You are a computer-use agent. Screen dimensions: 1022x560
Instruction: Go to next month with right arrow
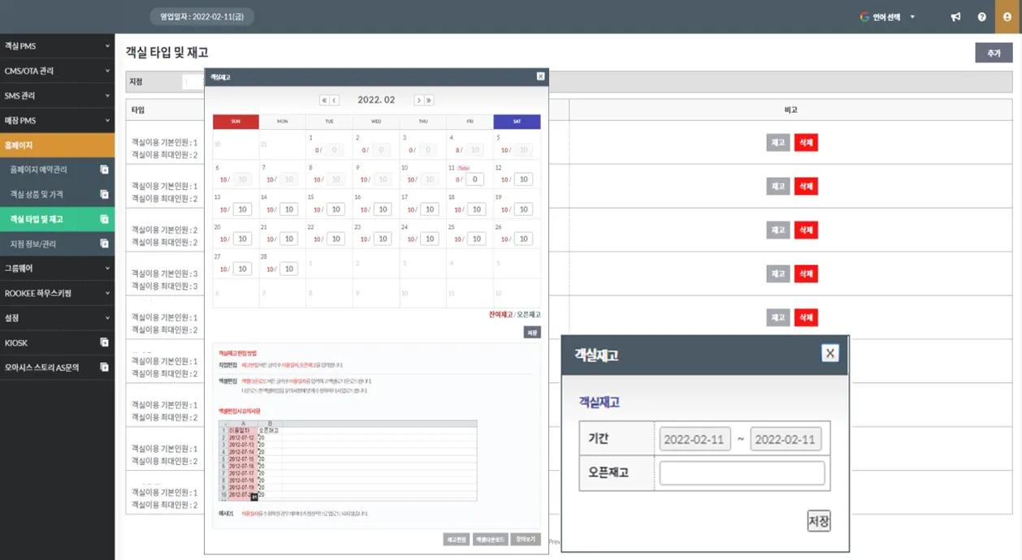click(x=419, y=100)
